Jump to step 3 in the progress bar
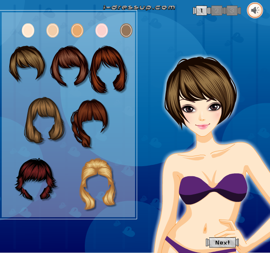This screenshot has width=270, height=253. coord(232,11)
